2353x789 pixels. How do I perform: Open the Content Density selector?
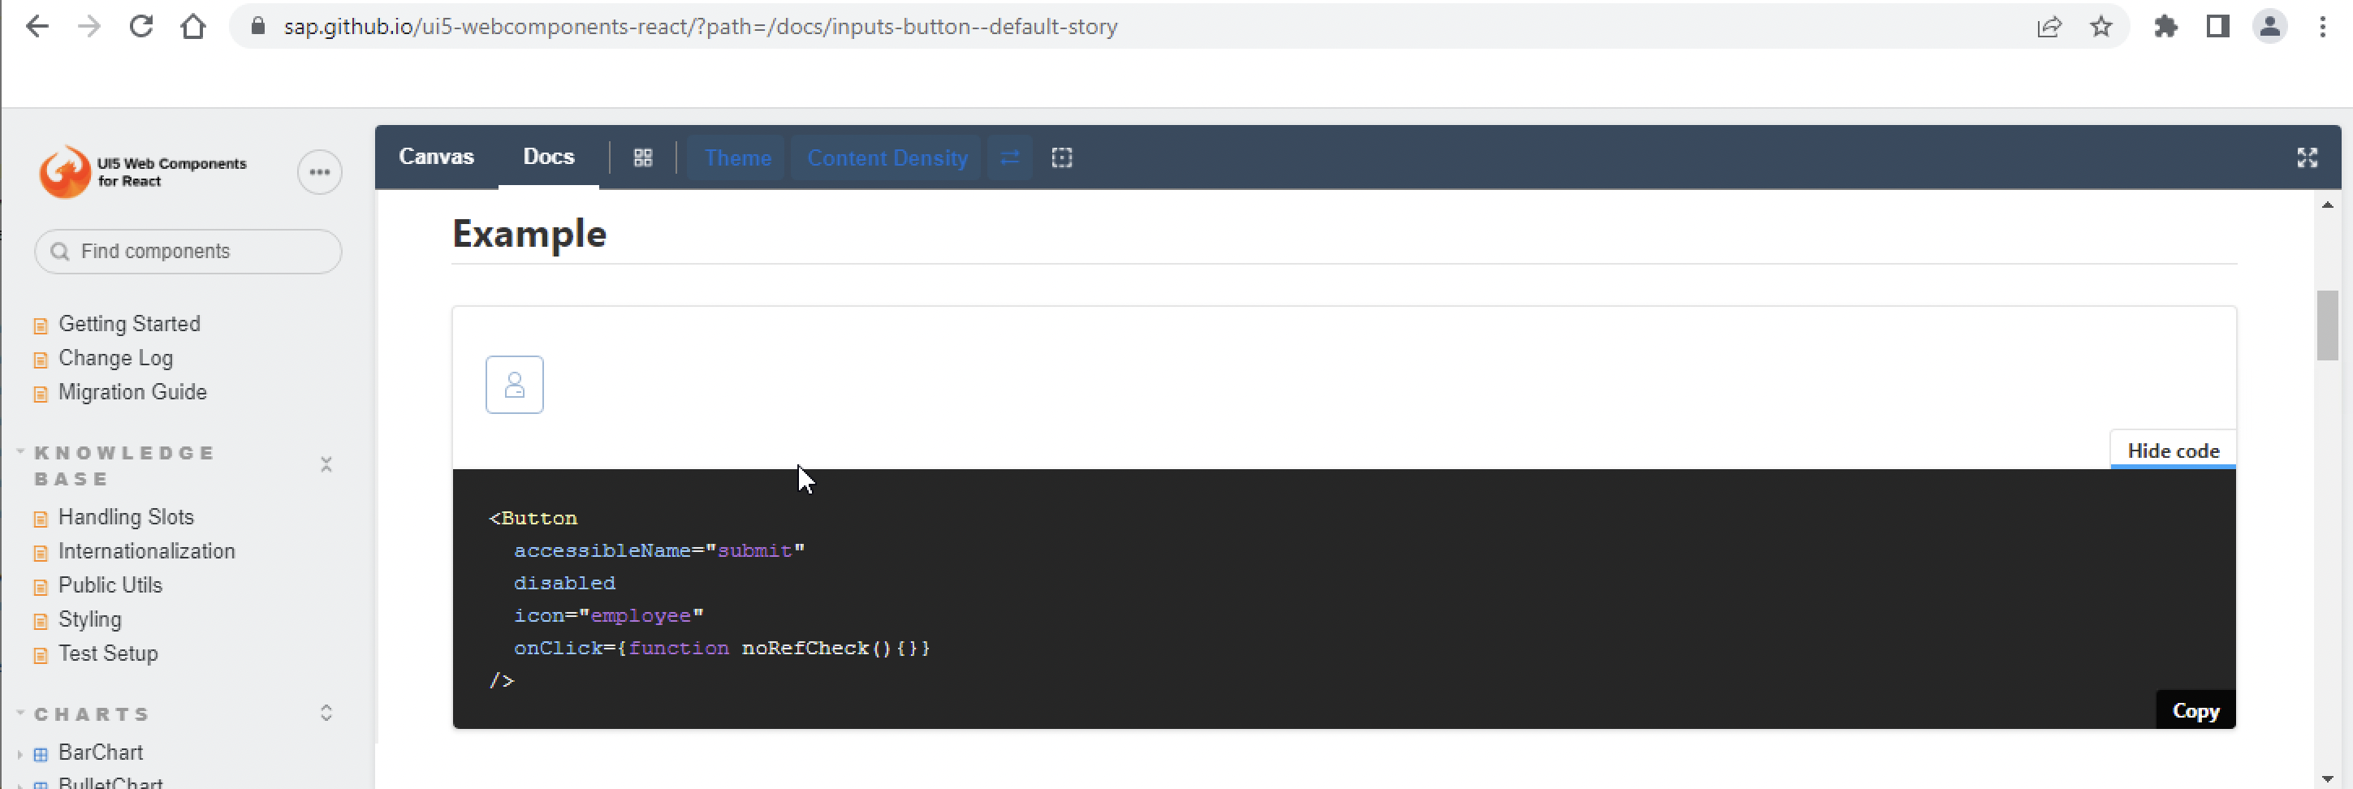pos(886,157)
